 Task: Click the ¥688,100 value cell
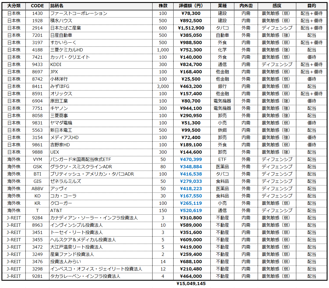pos(192,262)
